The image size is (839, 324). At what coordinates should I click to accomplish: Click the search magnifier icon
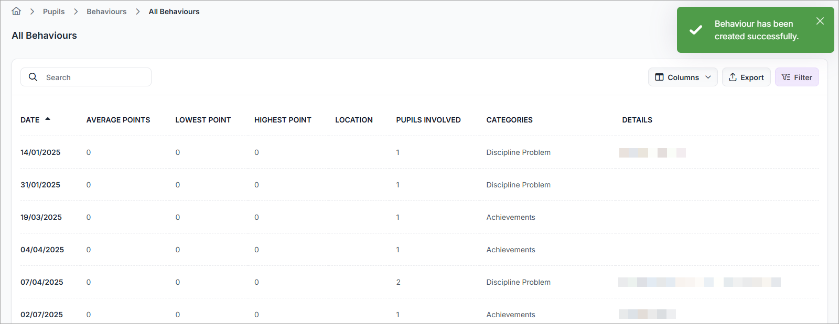coord(33,77)
